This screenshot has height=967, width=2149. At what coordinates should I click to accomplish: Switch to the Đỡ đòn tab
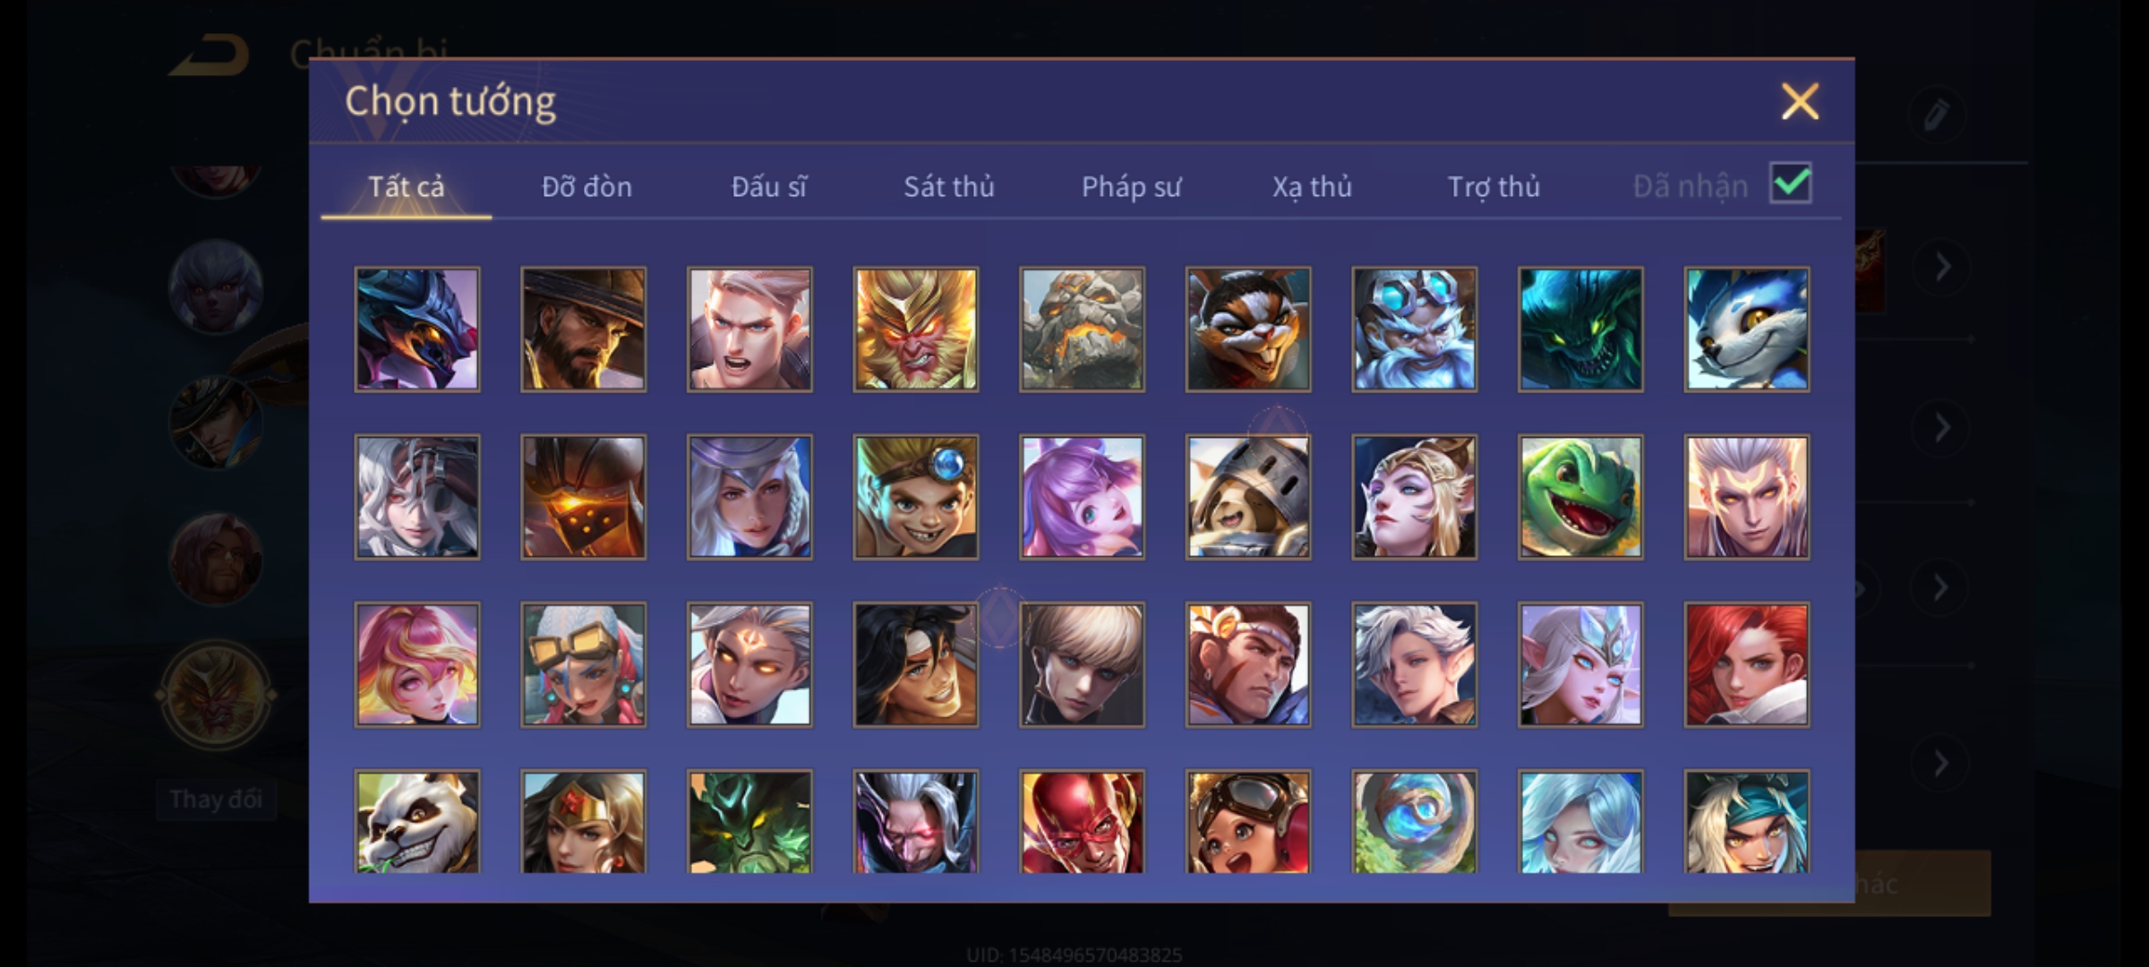coord(586,186)
